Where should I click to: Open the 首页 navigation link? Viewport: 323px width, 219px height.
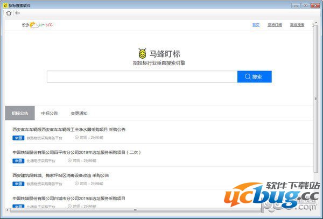pyautogui.click(x=256, y=25)
